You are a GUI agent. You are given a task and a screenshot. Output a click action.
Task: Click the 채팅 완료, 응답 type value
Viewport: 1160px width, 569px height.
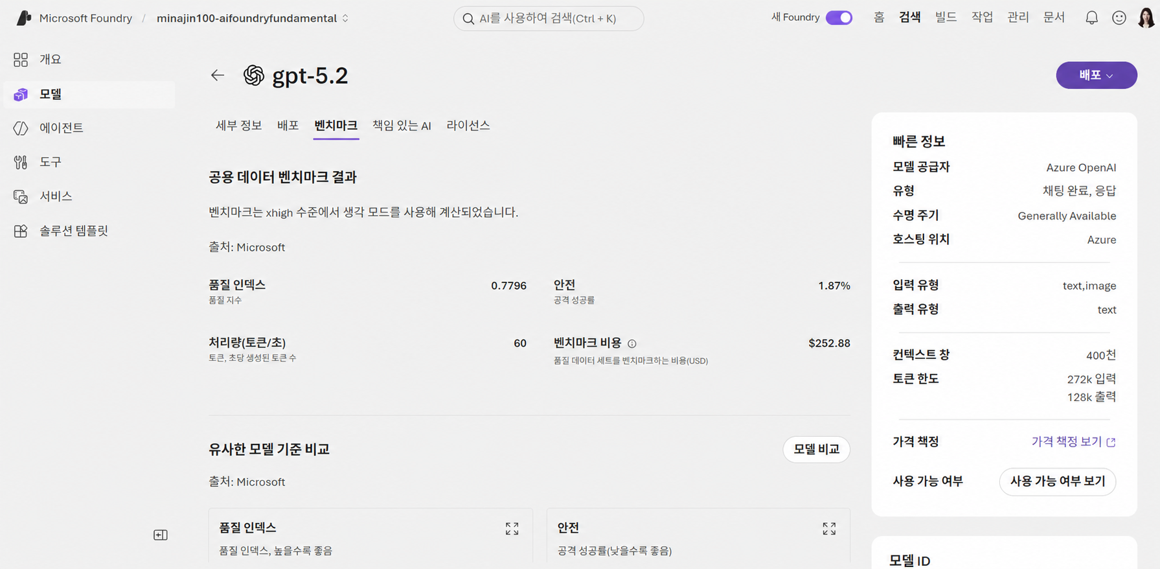(1079, 191)
